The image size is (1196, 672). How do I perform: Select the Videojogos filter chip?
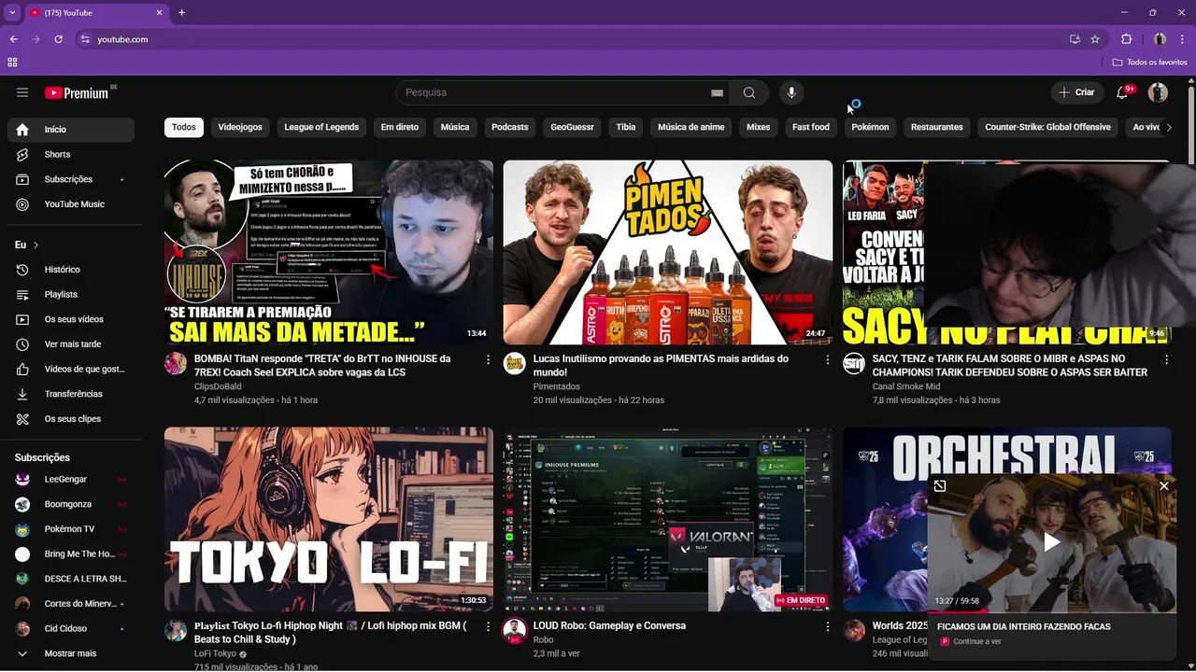coord(240,127)
